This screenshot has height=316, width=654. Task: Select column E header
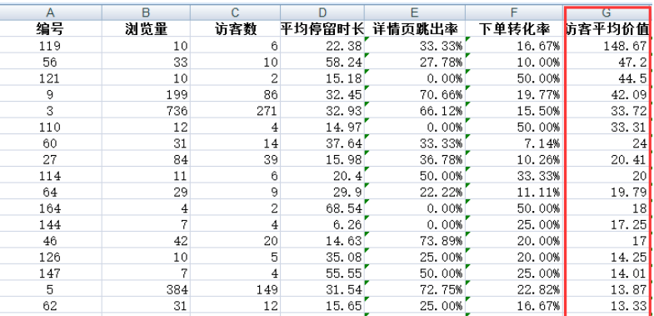415,13
